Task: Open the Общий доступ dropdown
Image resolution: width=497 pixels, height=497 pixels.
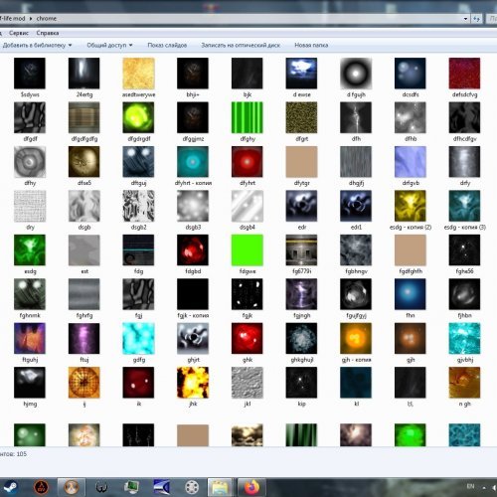Action: pyautogui.click(x=109, y=45)
